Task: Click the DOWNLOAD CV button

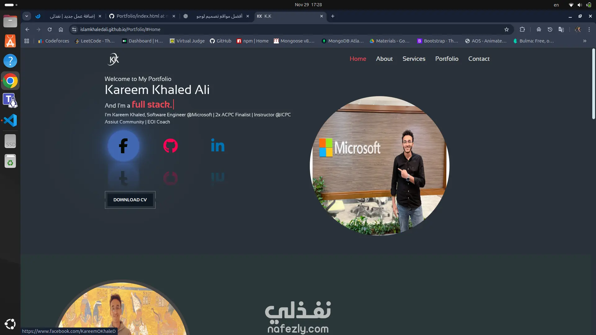Action: [130, 200]
